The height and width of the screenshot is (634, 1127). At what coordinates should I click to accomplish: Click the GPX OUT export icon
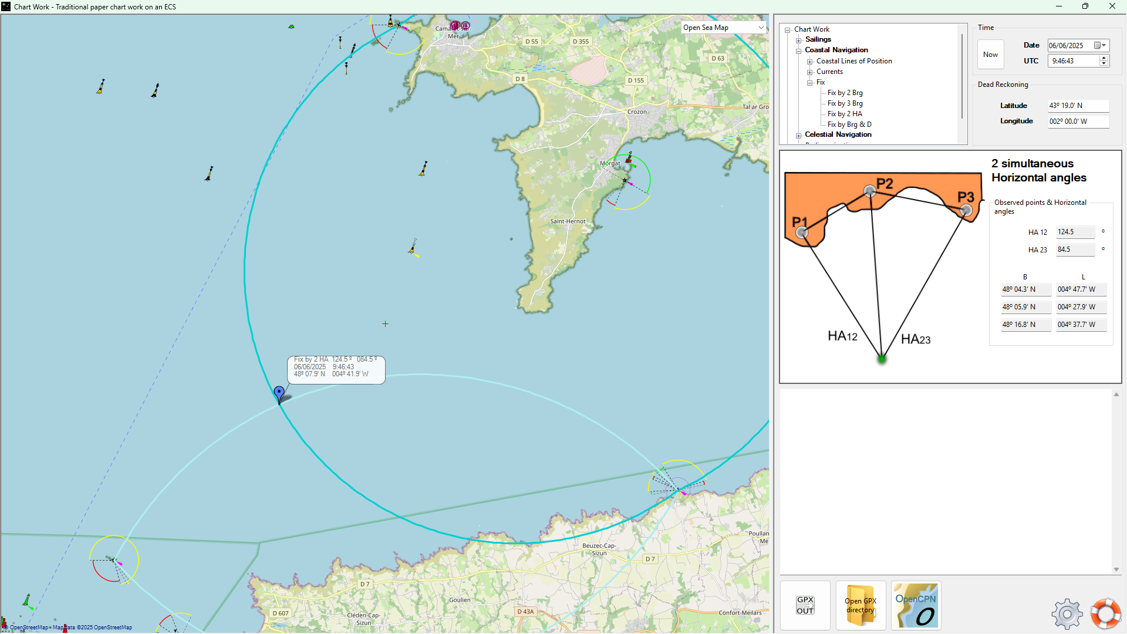(x=805, y=605)
